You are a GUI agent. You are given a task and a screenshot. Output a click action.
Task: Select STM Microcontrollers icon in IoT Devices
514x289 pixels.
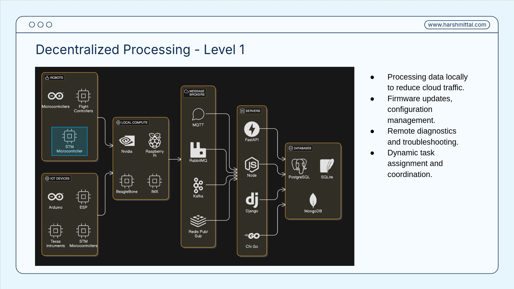pyautogui.click(x=83, y=231)
